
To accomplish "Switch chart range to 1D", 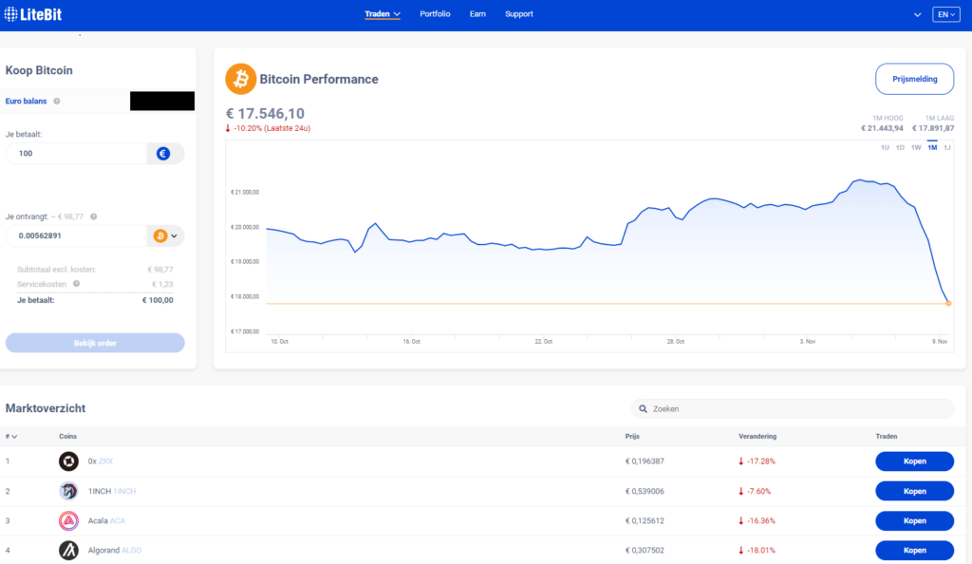I will pos(900,147).
